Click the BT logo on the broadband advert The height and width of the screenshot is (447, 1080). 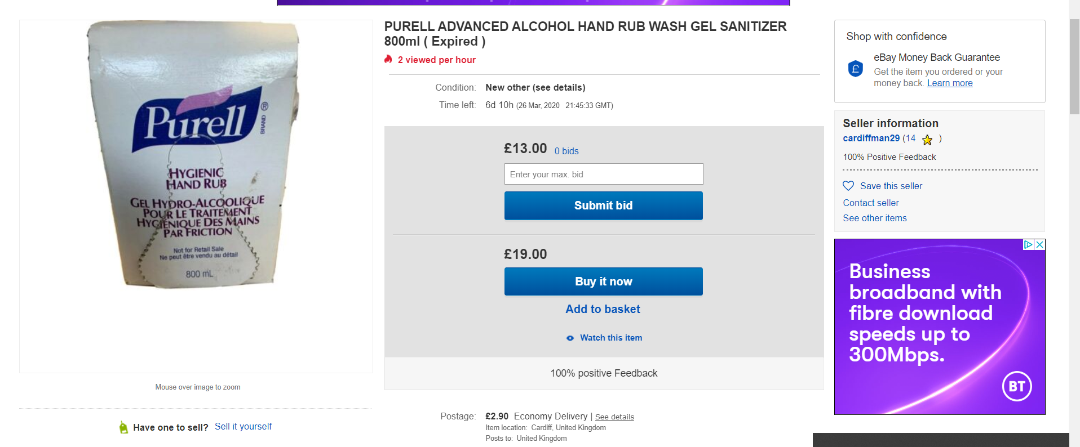[x=1017, y=386]
